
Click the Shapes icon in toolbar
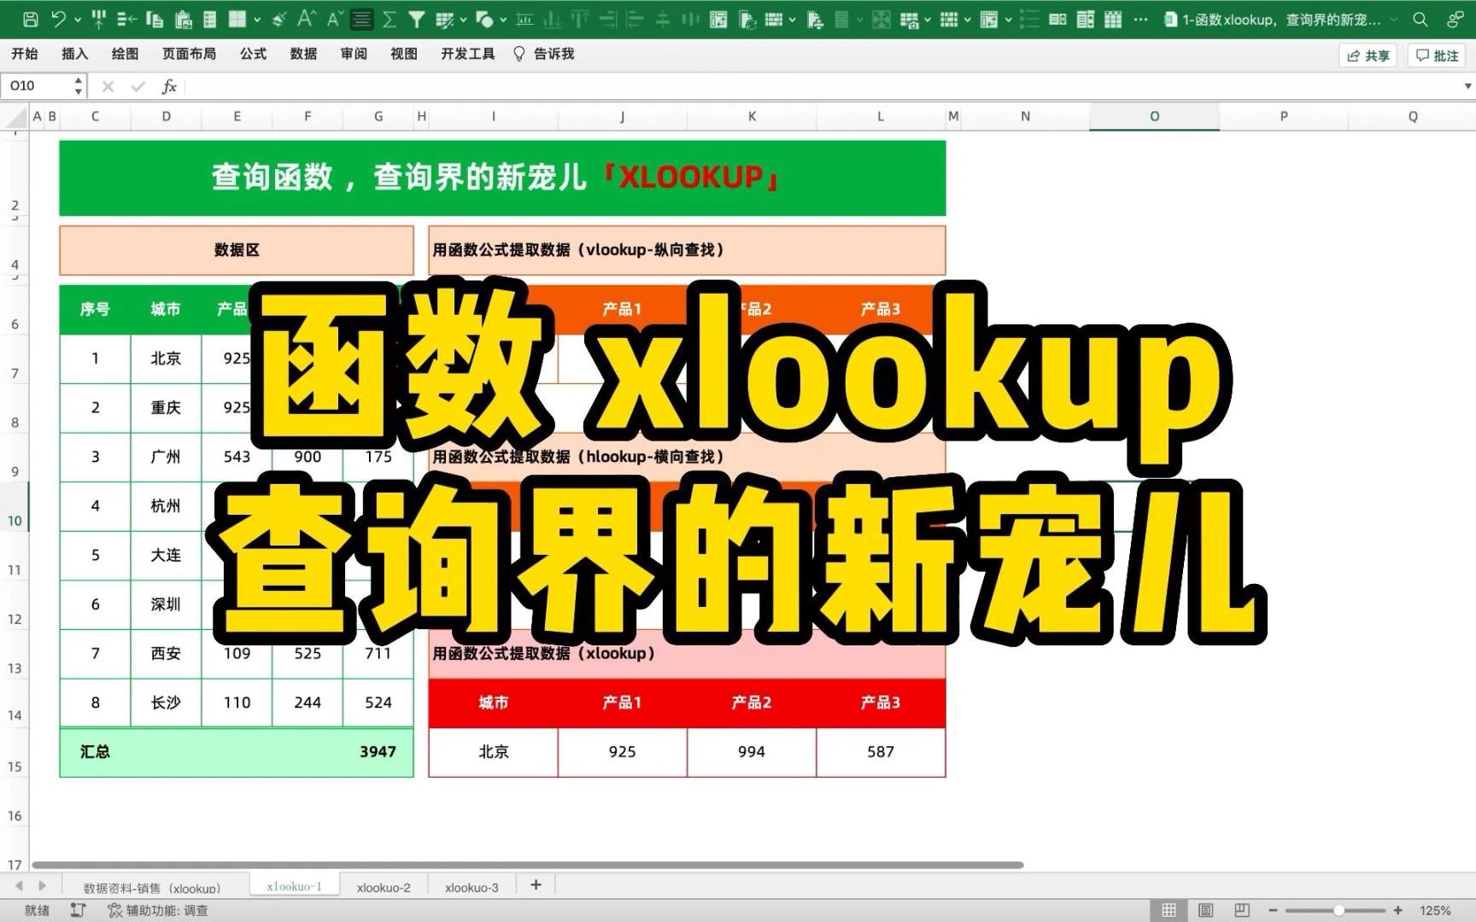tap(484, 20)
